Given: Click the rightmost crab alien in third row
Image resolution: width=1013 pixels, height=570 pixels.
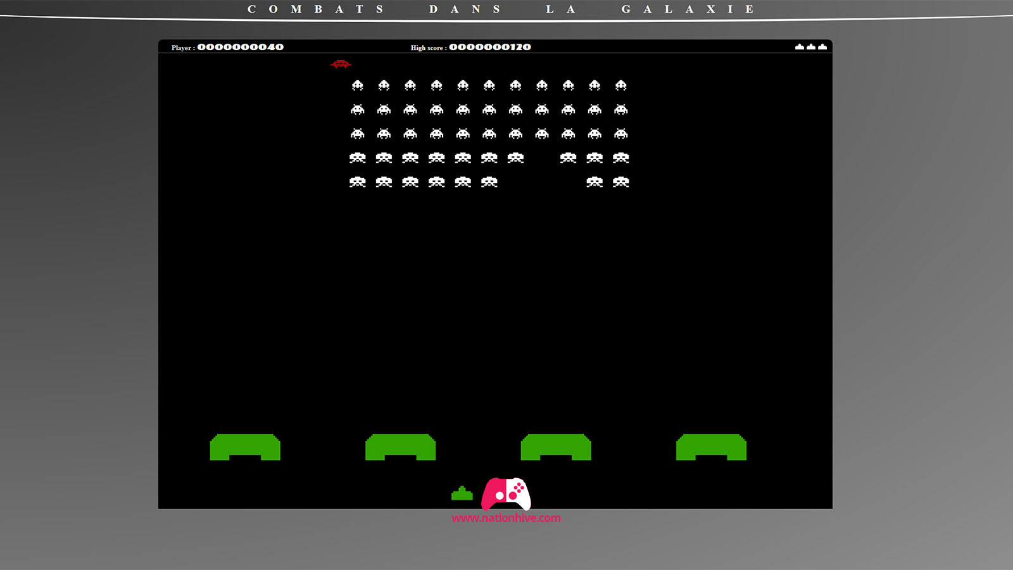Looking at the screenshot, I should click(621, 134).
